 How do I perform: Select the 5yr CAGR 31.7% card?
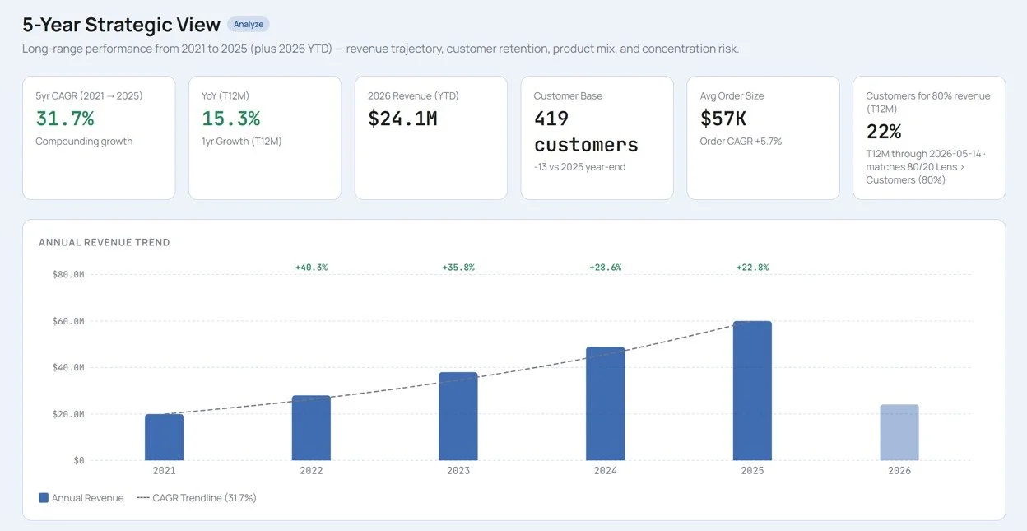coord(99,137)
